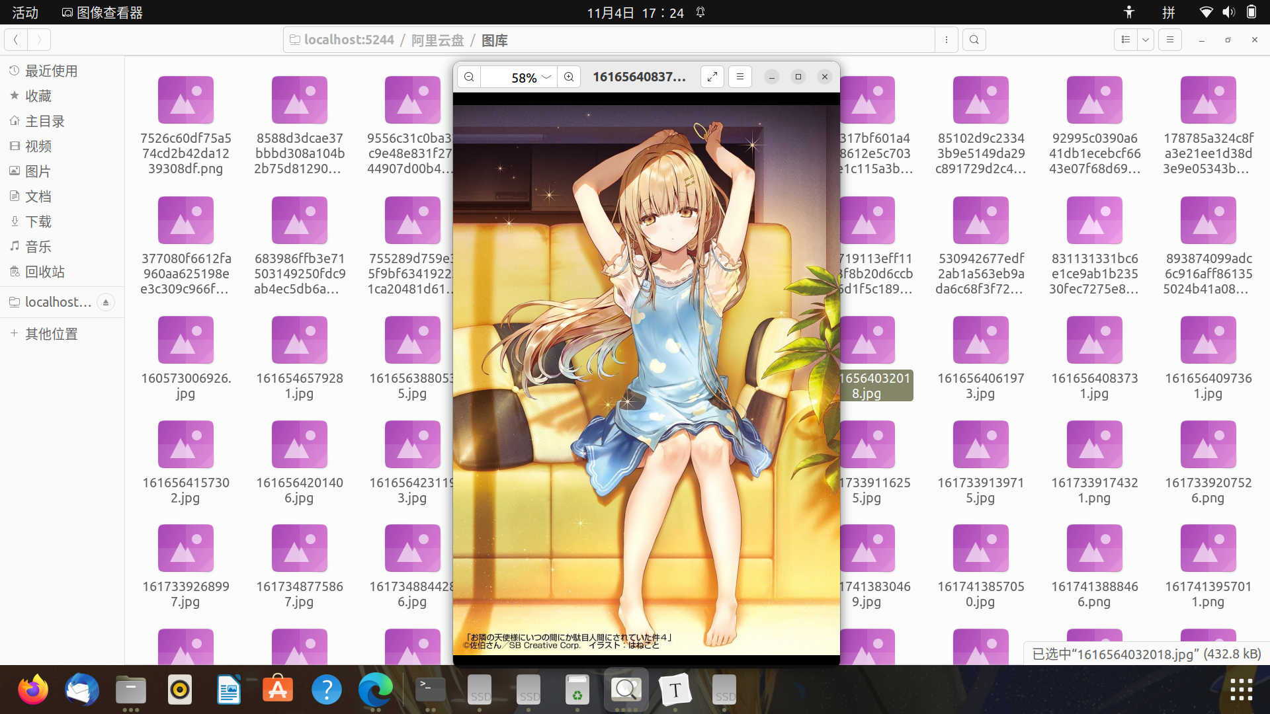Open 文档 folder in the sidebar
This screenshot has width=1270, height=714.
pos(62,196)
